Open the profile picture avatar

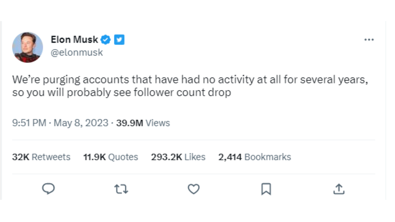27,47
